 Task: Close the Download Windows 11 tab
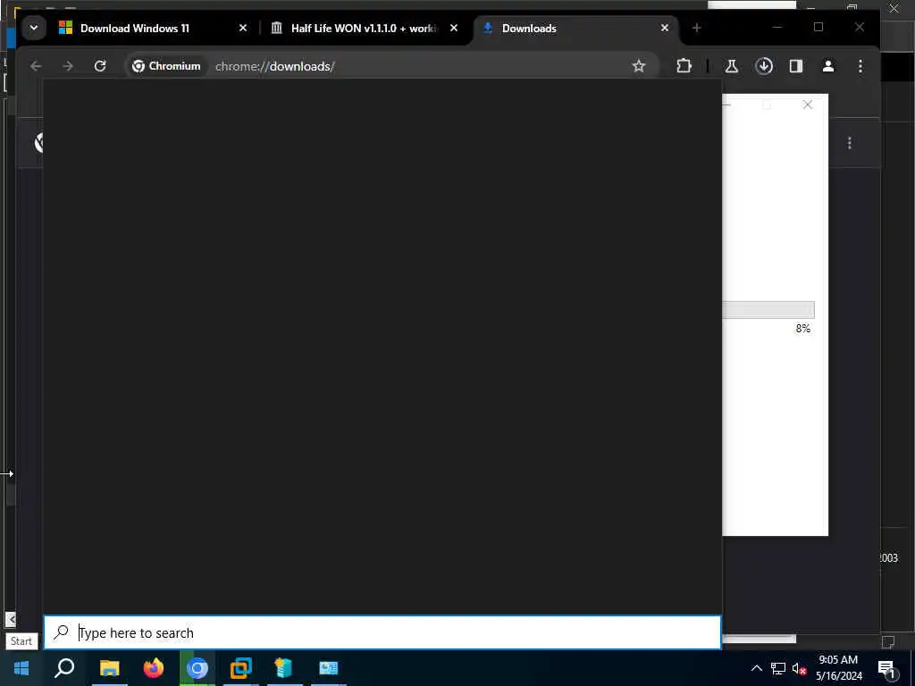click(x=243, y=28)
